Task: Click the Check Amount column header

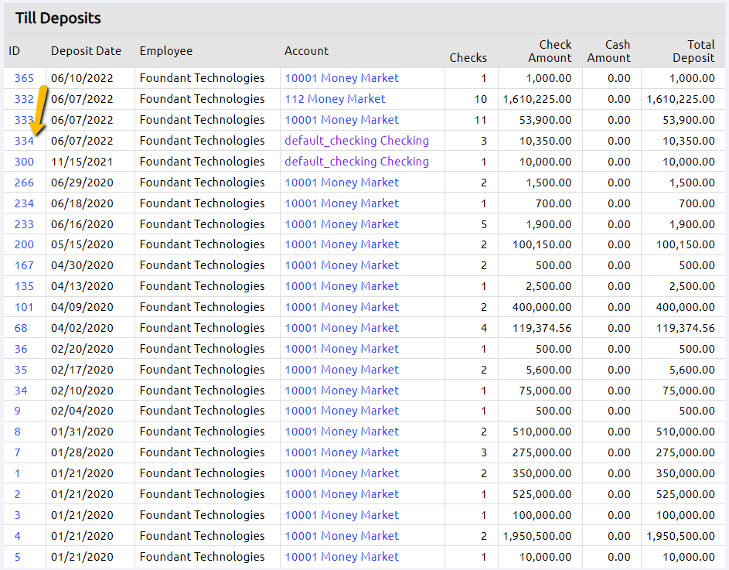Action: (550, 51)
